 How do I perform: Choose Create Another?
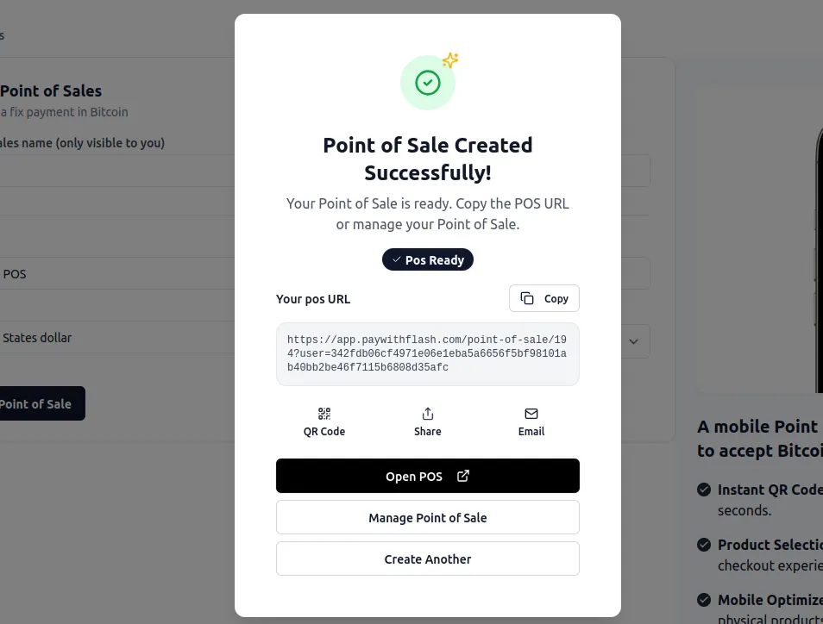point(428,558)
